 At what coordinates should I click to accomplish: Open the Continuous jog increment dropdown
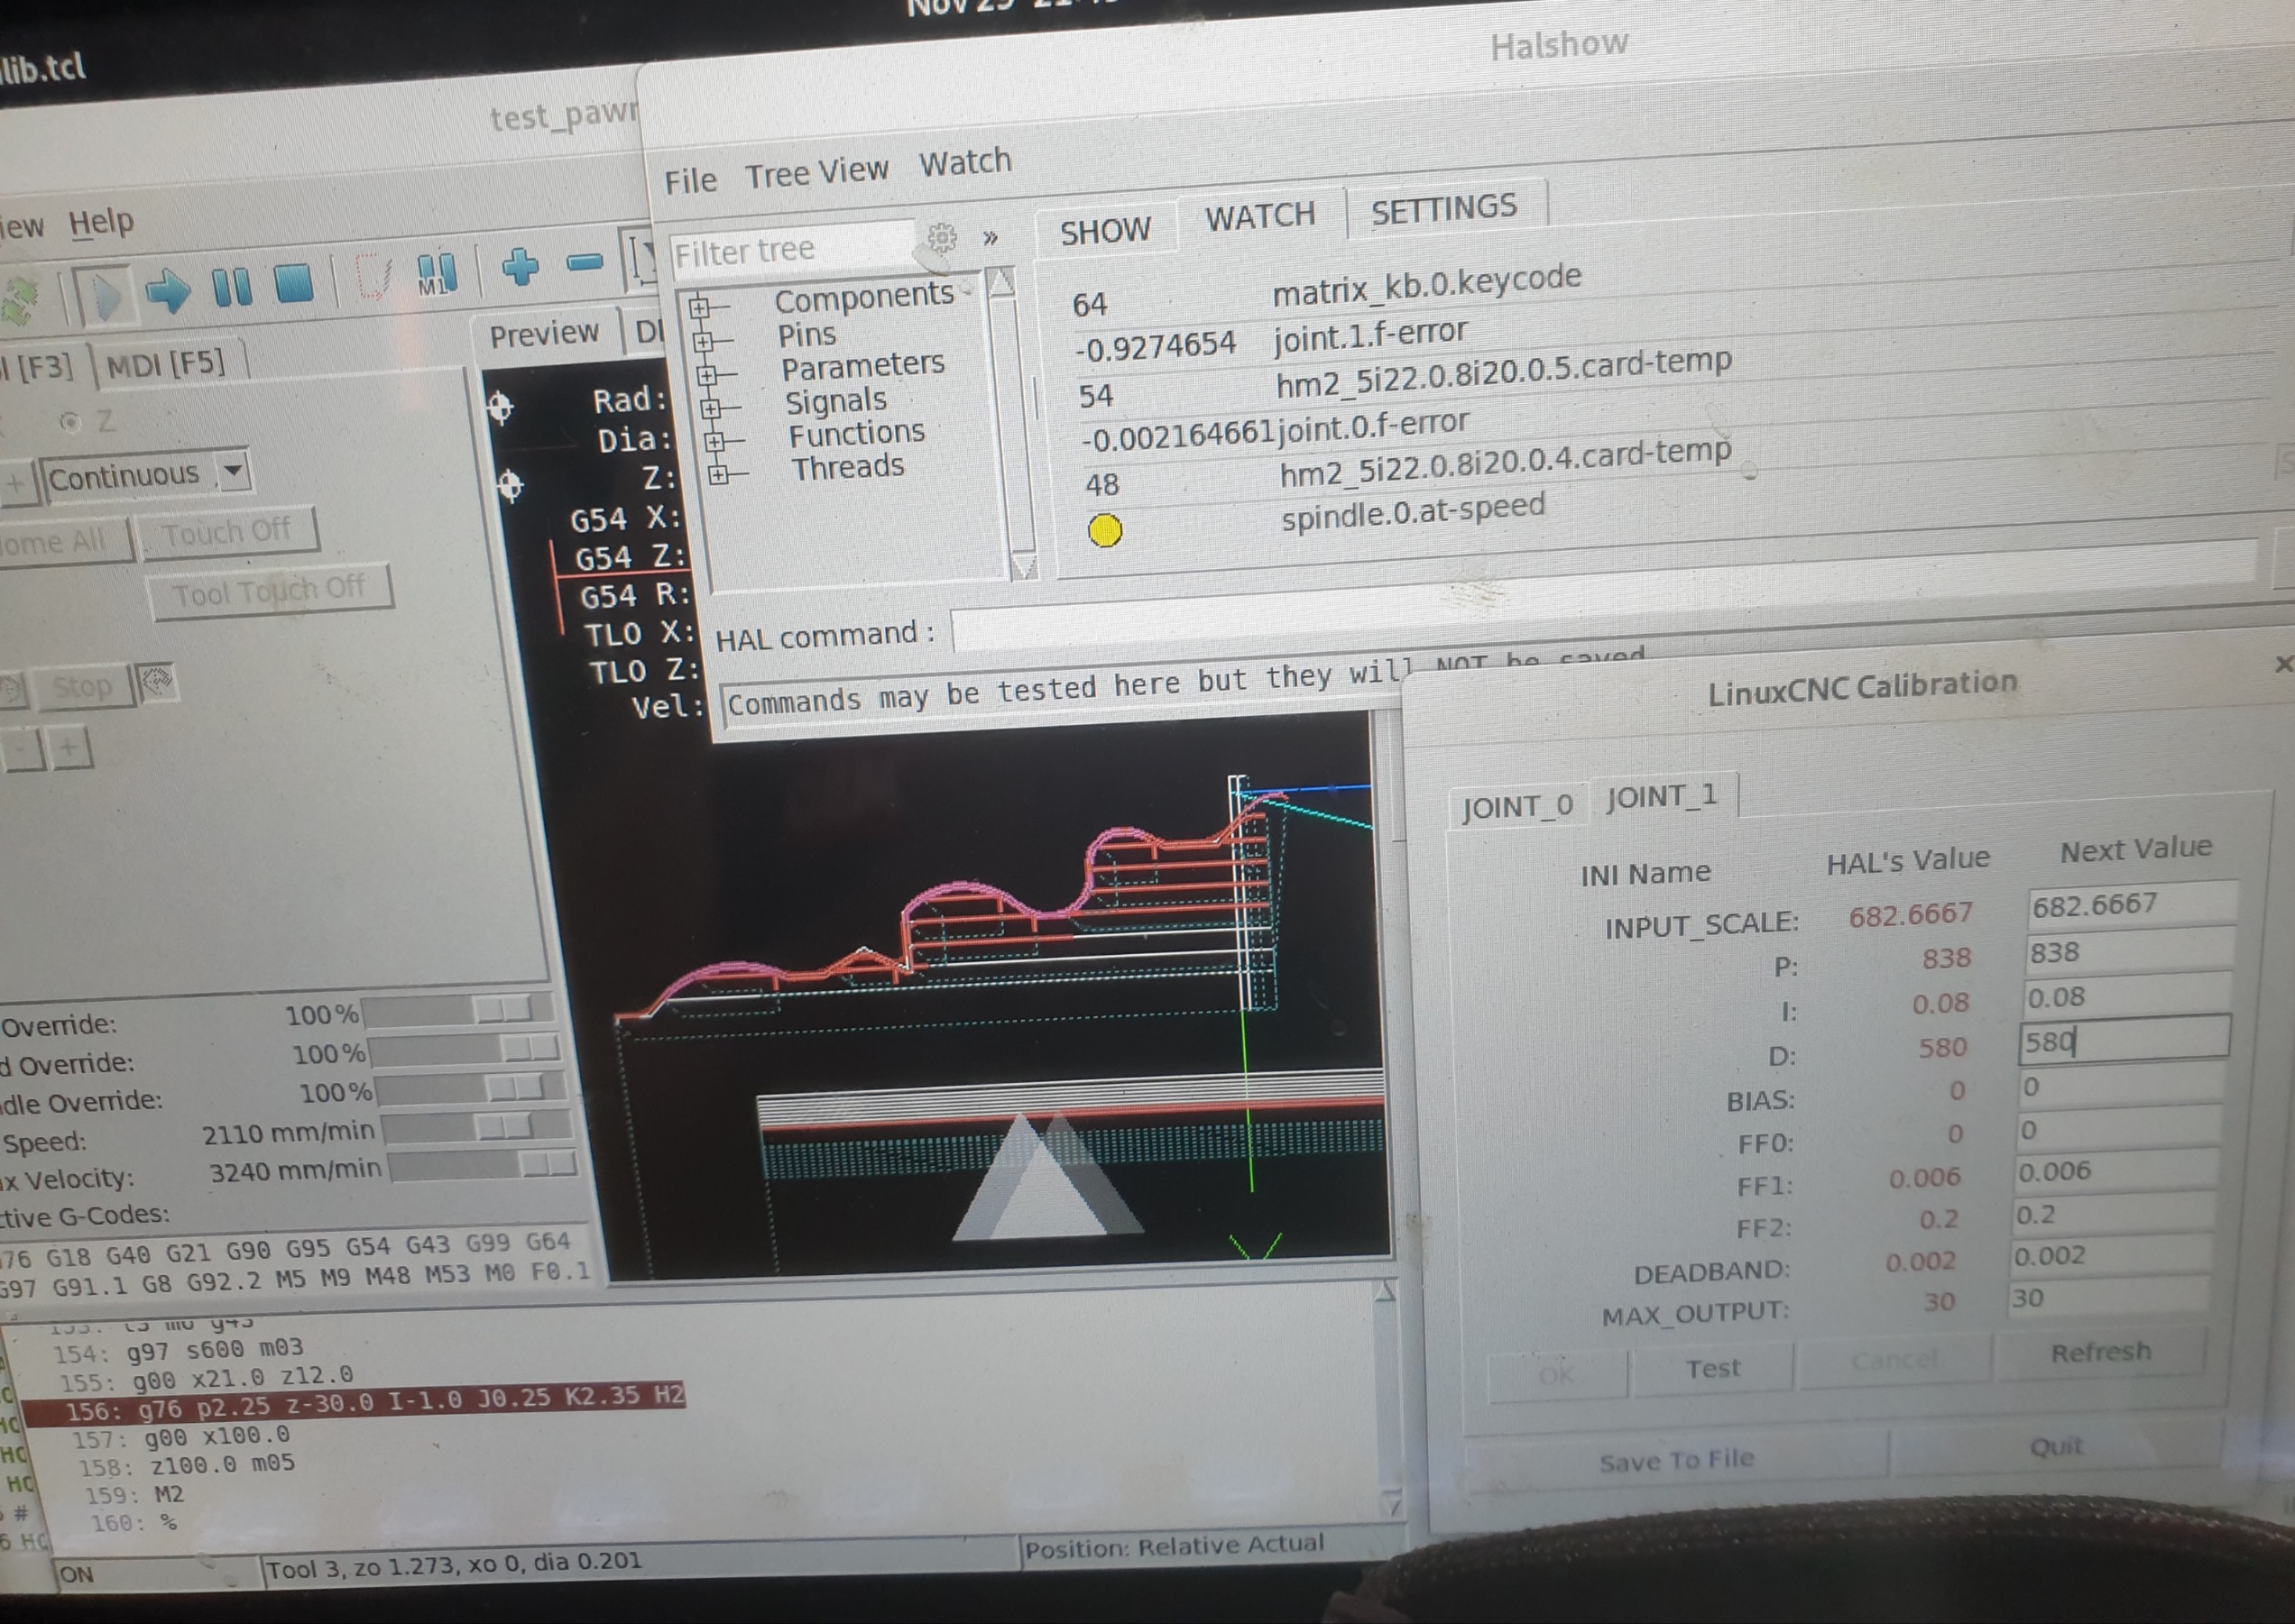point(233,470)
